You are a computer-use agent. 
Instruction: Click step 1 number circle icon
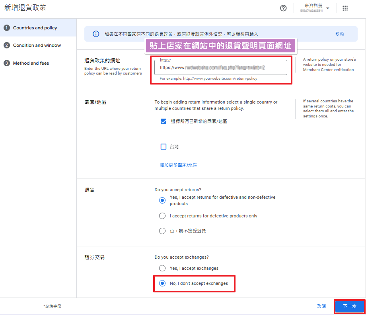click(x=7, y=28)
